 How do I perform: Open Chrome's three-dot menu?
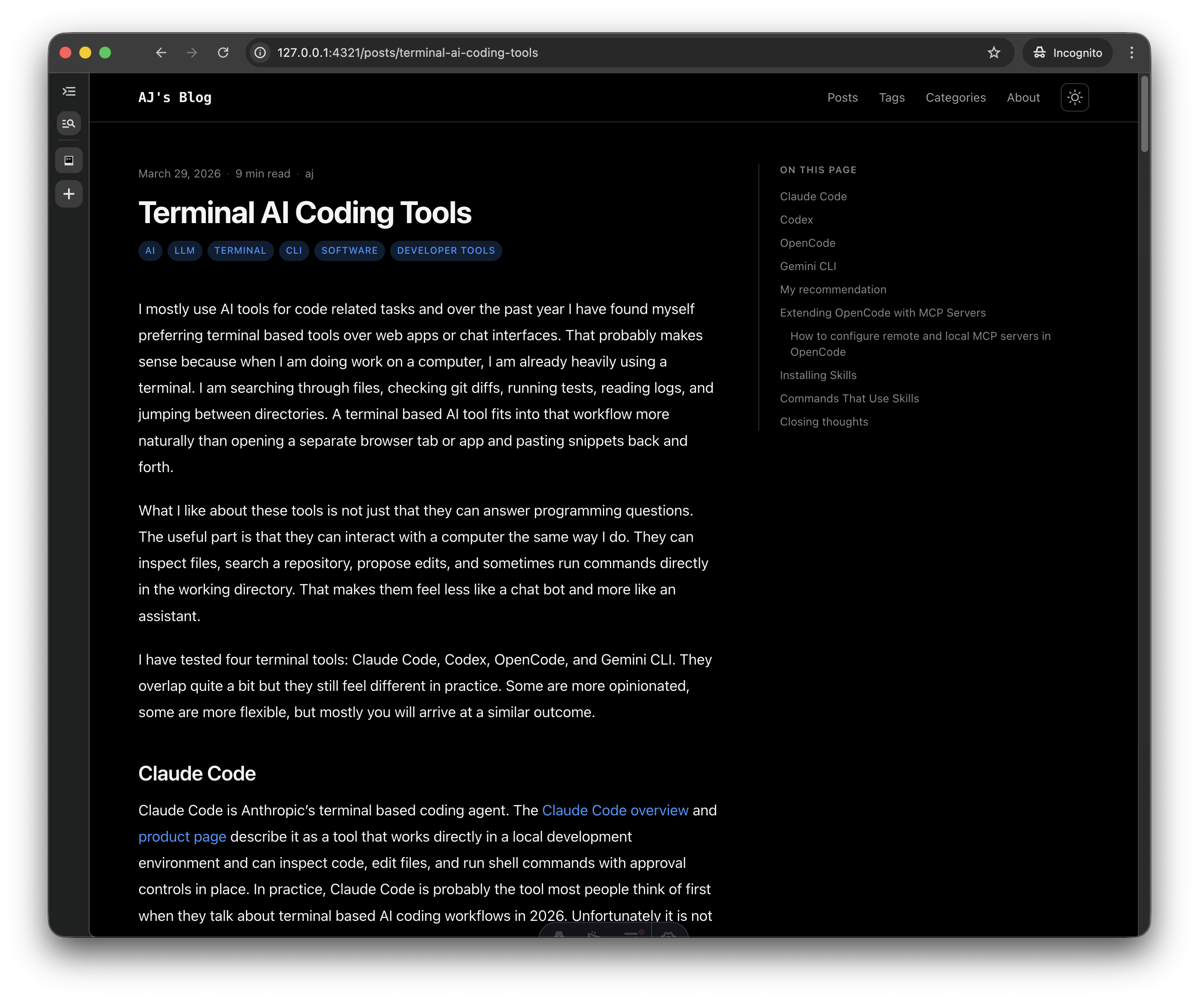(1132, 53)
